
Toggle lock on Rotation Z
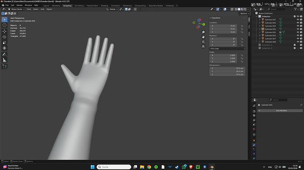pyautogui.click(x=242, y=45)
